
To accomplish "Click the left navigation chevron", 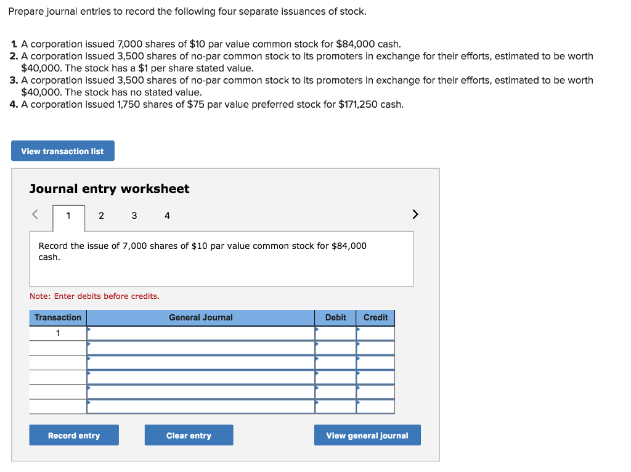I will pos(35,214).
